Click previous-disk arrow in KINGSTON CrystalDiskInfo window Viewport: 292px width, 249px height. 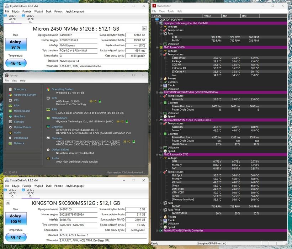(8, 203)
